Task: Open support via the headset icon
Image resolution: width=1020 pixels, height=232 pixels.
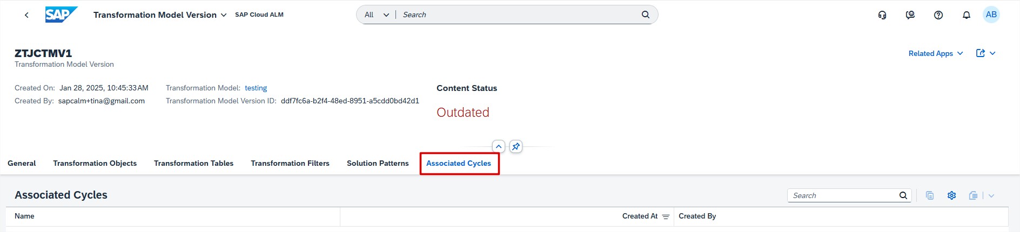Action: [882, 15]
